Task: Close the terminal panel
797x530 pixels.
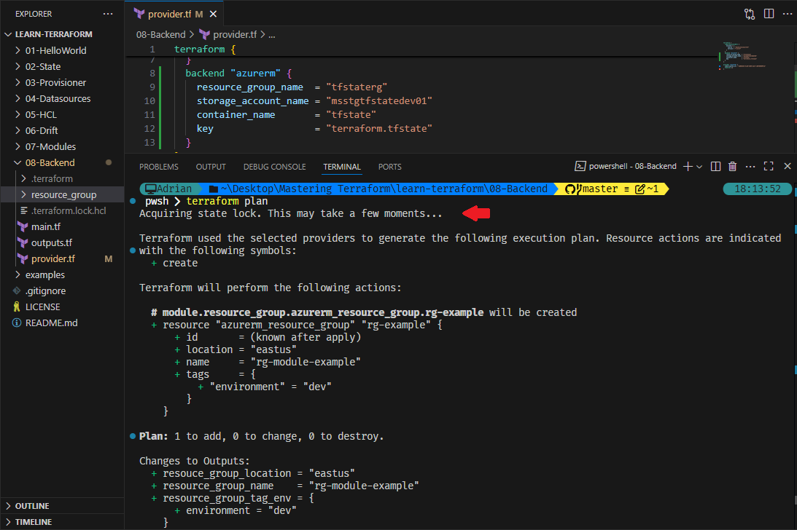Action: coord(788,166)
